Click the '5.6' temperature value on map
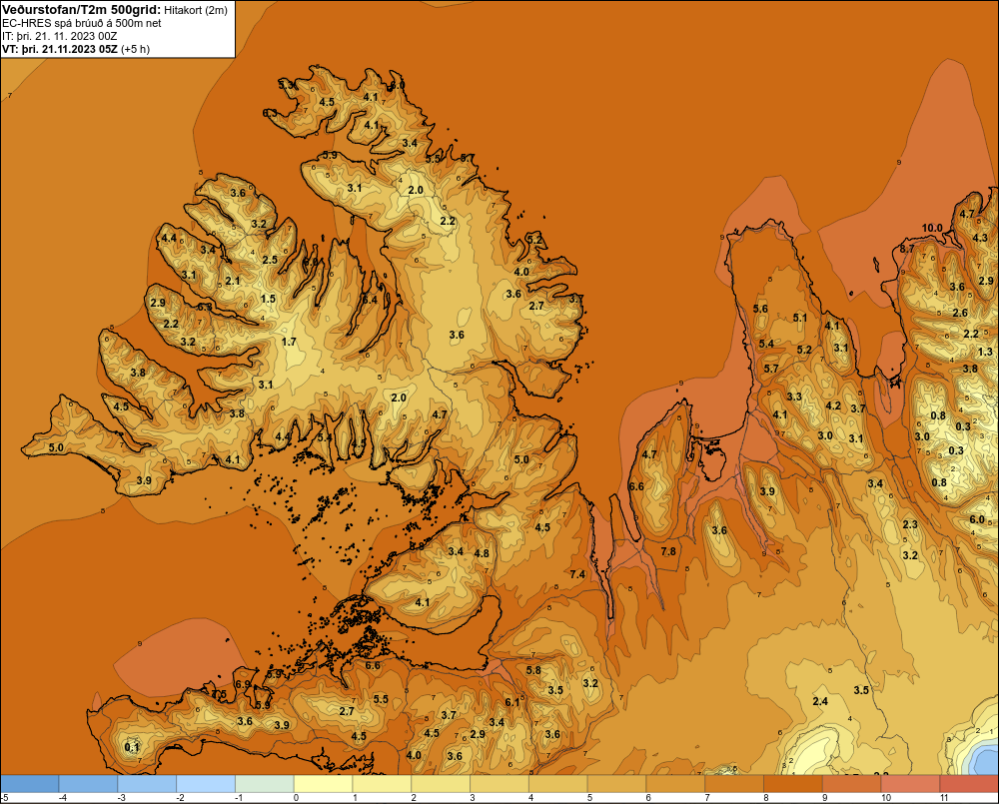999x804 pixels. coord(760,309)
